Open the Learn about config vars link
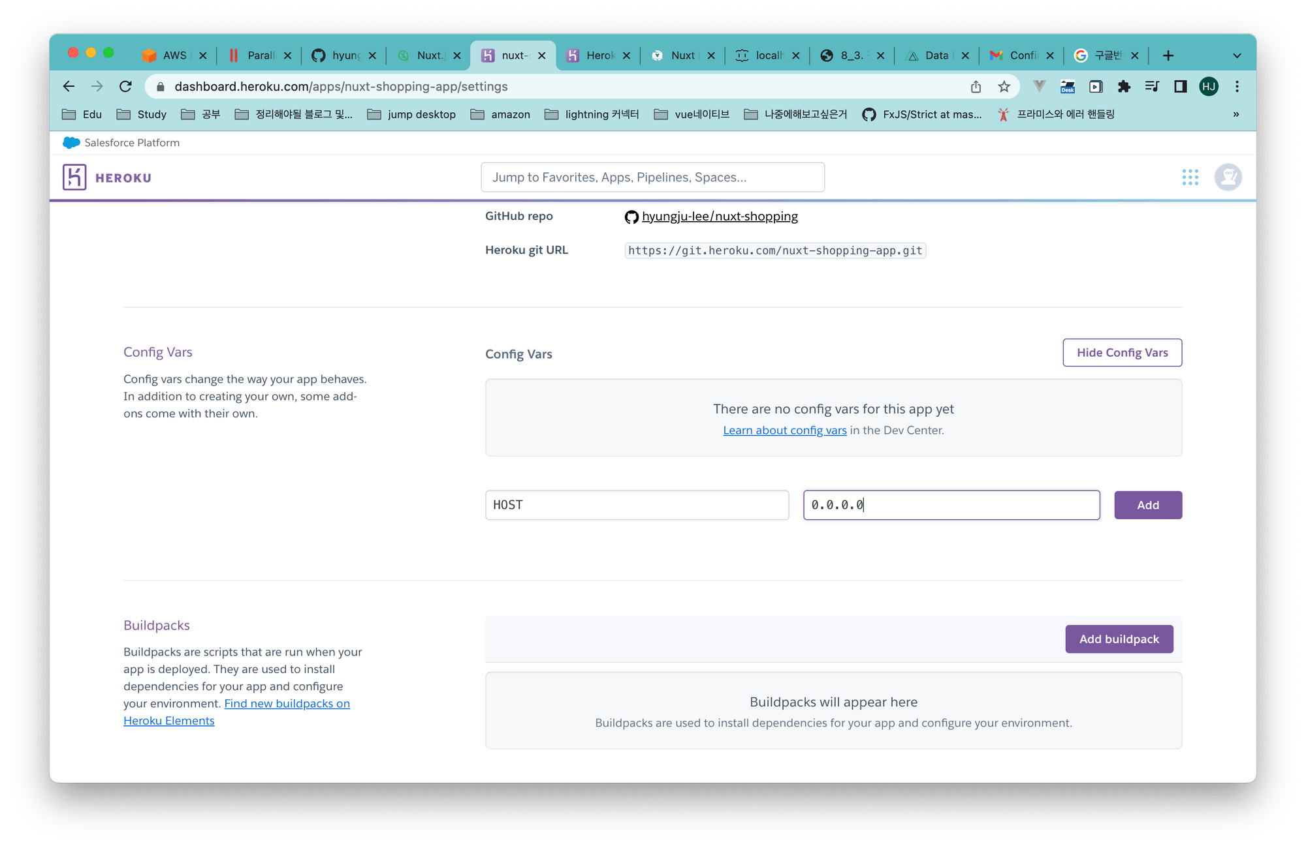 [x=784, y=431]
